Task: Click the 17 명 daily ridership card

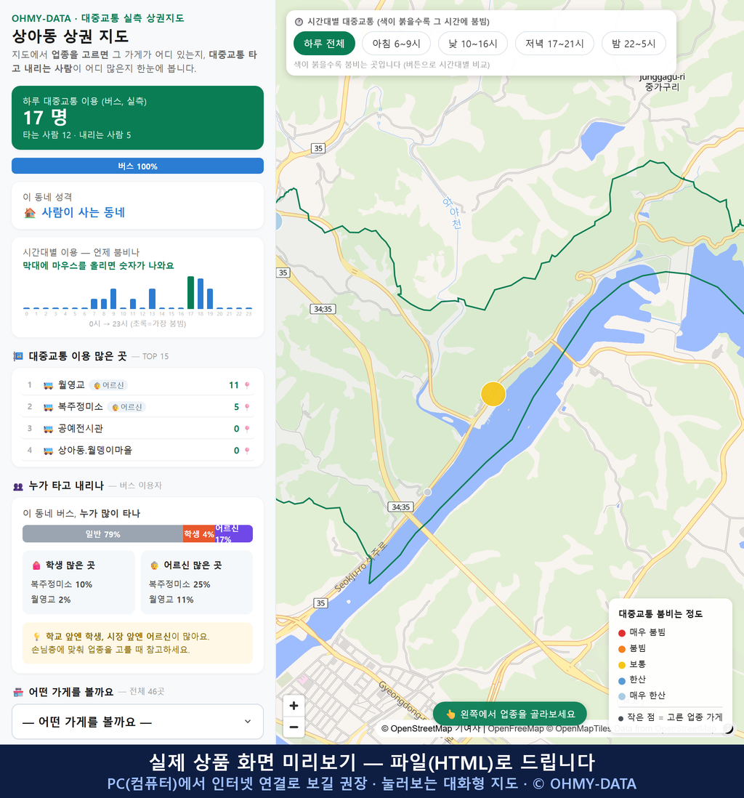Action: point(137,118)
